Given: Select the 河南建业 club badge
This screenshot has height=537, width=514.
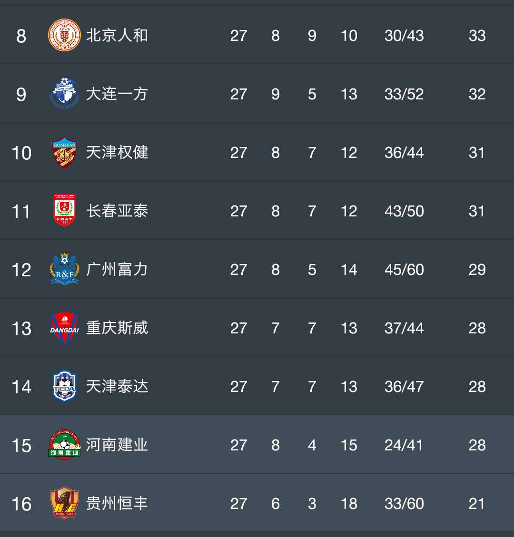Looking at the screenshot, I should click(x=65, y=445).
